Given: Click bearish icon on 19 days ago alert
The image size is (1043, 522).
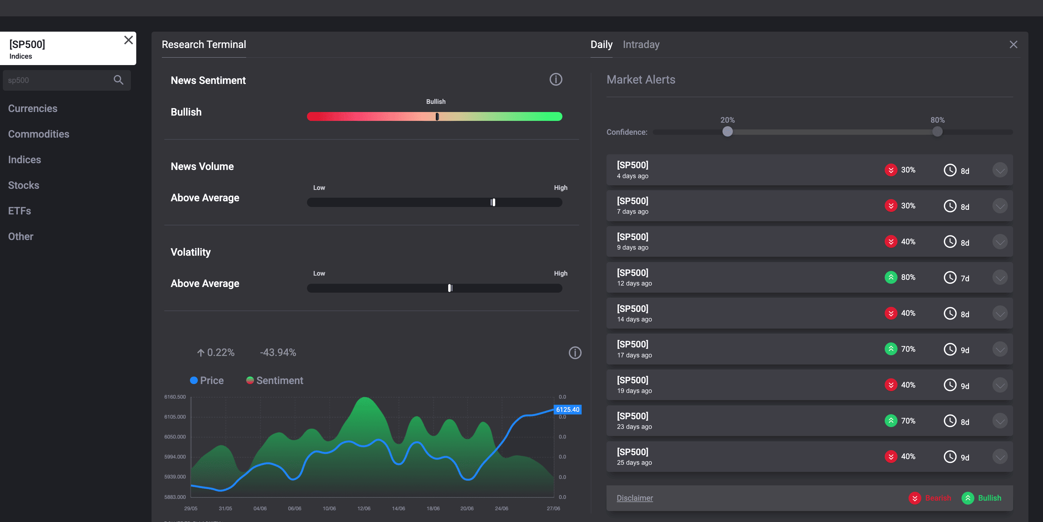Looking at the screenshot, I should [x=891, y=385].
